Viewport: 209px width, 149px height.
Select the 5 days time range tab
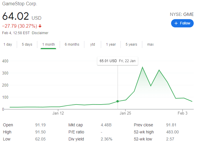[x=27, y=44]
